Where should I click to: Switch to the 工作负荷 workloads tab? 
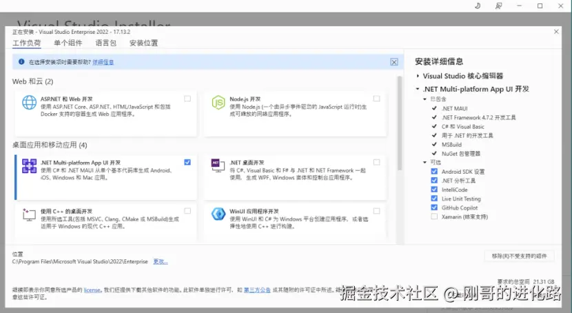(x=27, y=43)
